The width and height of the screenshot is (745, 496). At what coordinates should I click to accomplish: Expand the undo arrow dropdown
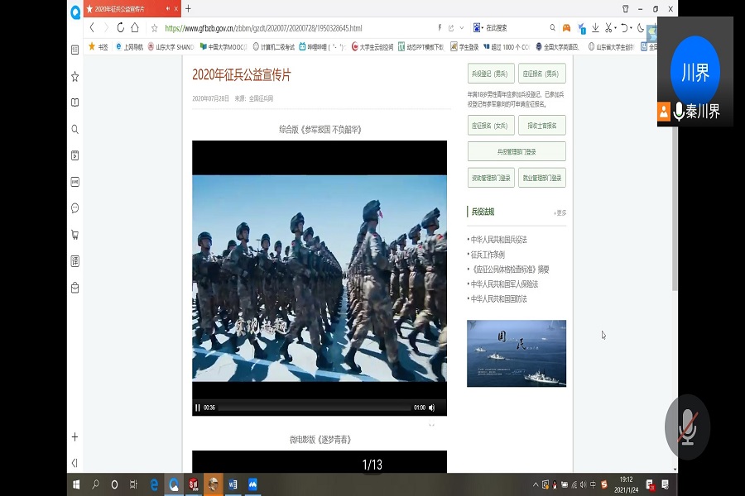tap(632, 28)
